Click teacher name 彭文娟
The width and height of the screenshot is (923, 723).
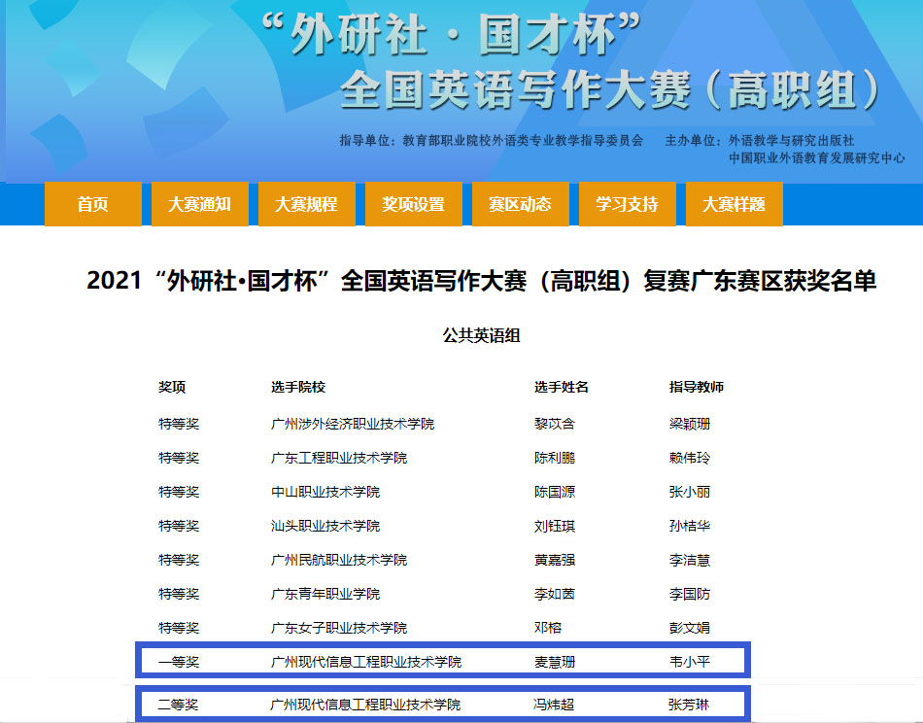689,628
